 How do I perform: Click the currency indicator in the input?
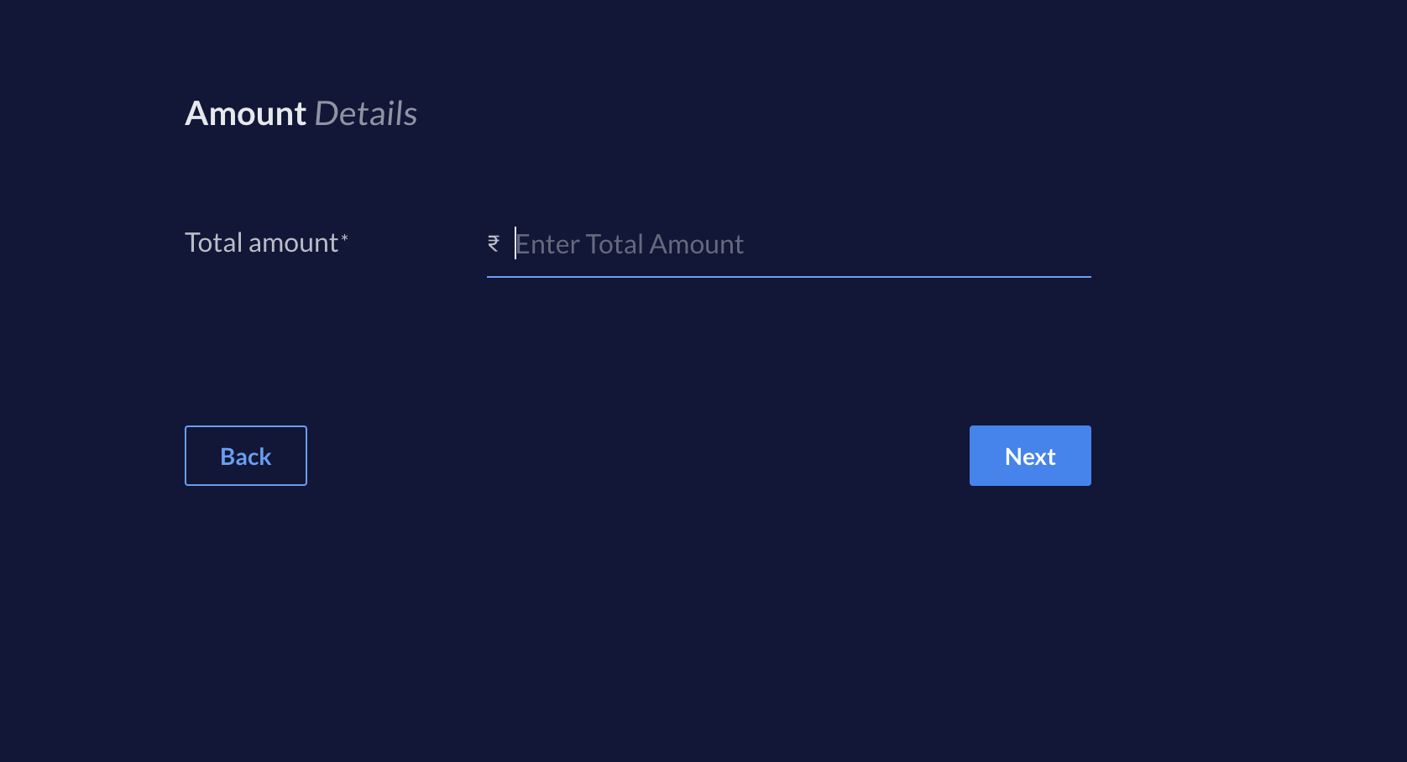point(494,243)
